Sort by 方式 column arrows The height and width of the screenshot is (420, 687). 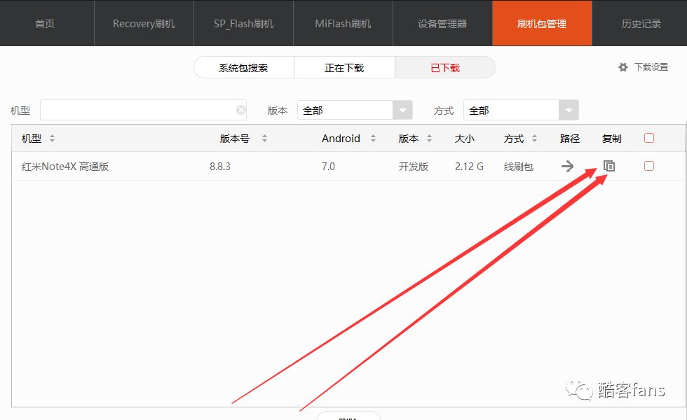click(x=534, y=139)
